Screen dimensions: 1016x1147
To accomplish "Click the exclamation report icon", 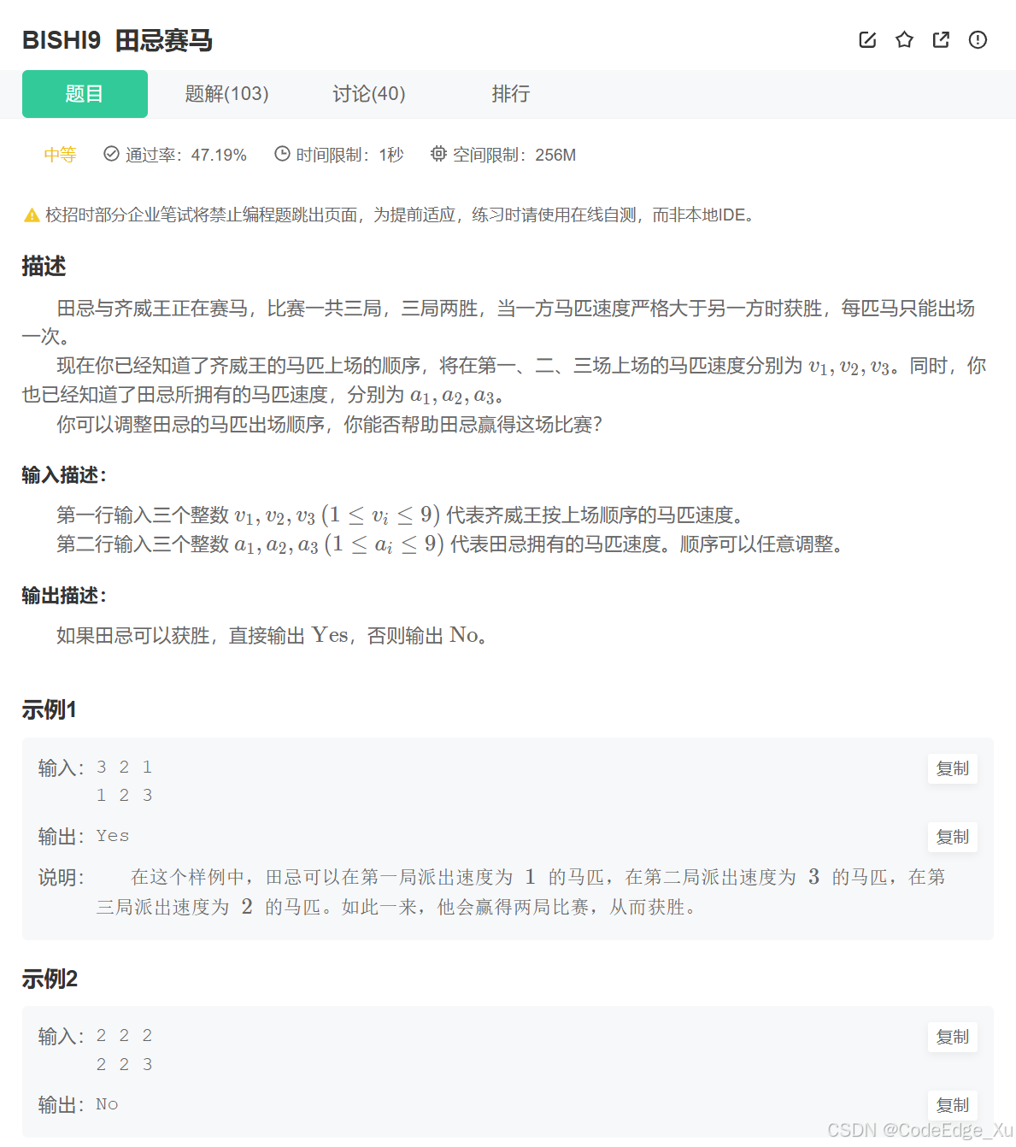I will coord(978,39).
